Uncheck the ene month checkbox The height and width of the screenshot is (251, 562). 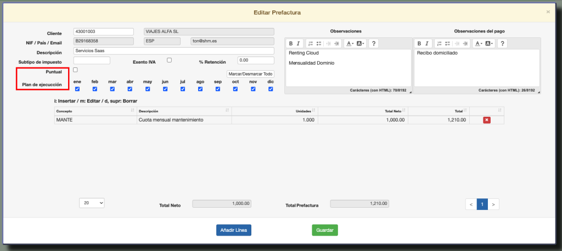coord(77,89)
